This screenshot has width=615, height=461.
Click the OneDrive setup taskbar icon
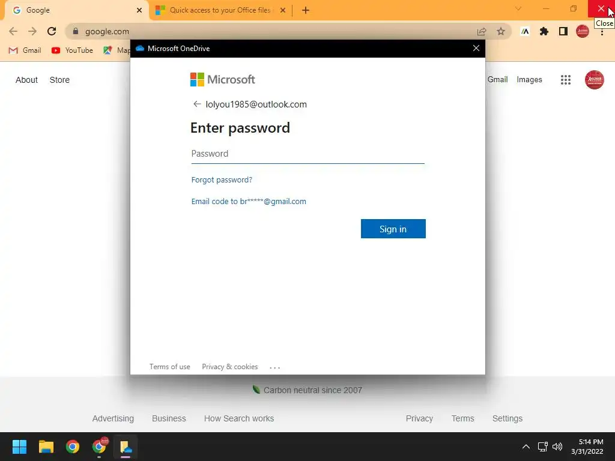(x=126, y=447)
